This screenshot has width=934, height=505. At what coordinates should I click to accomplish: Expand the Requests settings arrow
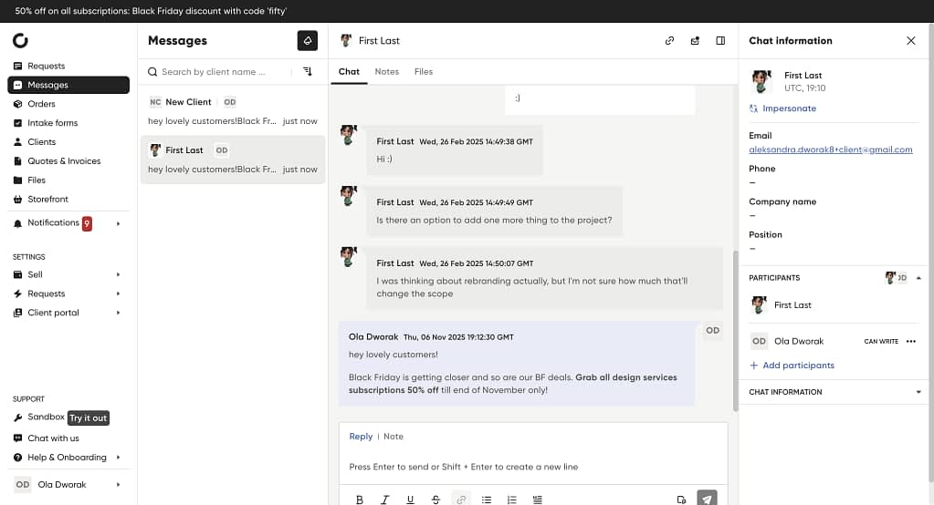[x=118, y=294]
